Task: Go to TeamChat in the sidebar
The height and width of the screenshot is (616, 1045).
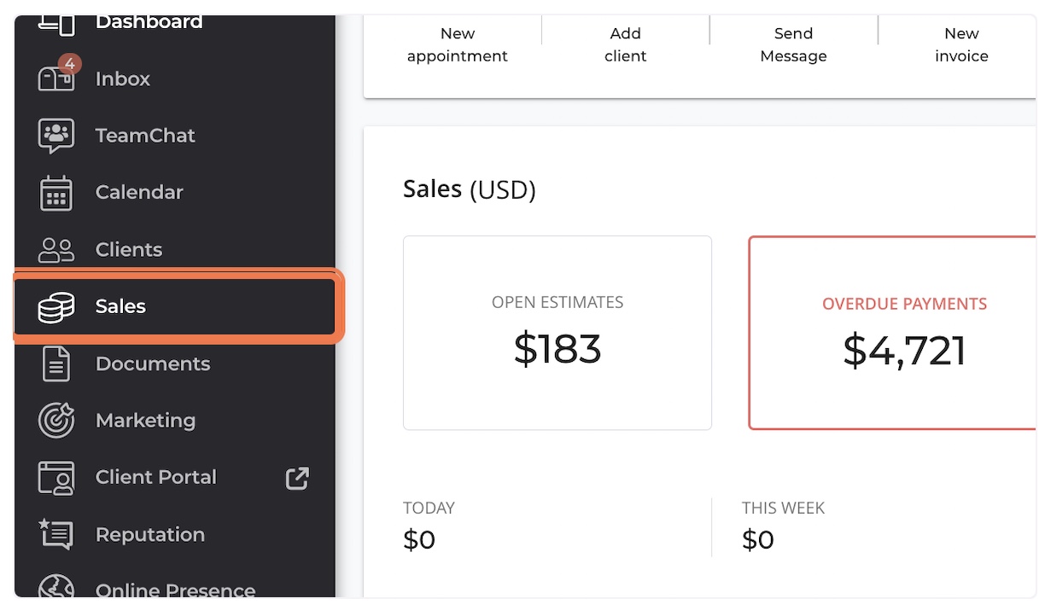Action: coord(145,136)
